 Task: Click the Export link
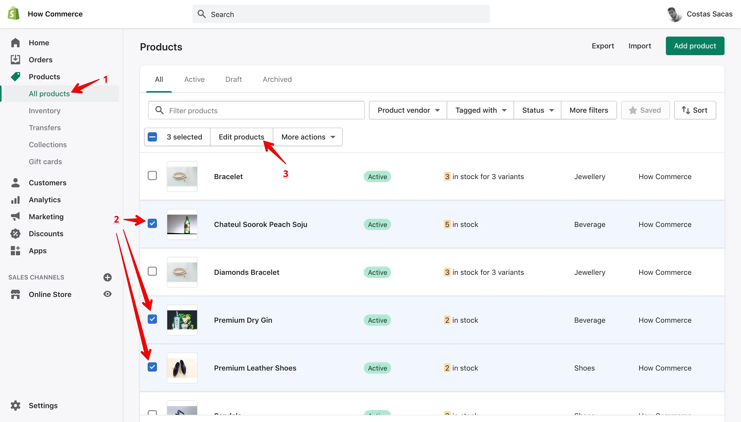pos(603,46)
